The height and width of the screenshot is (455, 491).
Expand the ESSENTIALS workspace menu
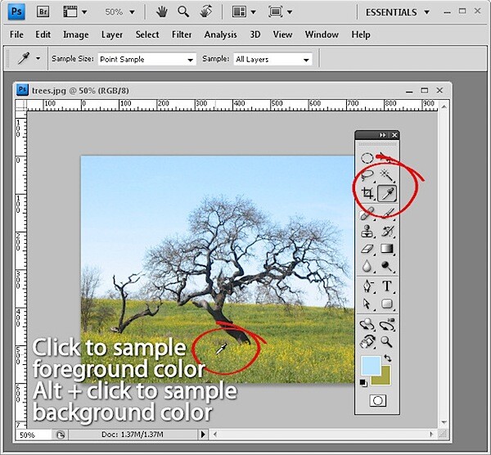(397, 12)
